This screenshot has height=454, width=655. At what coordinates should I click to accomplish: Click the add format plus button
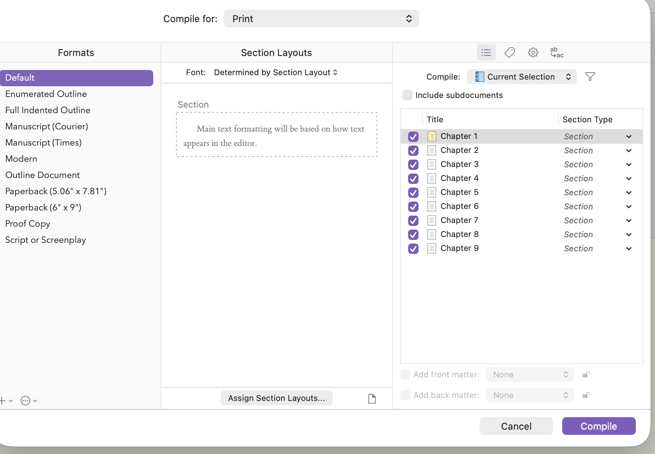pos(3,401)
